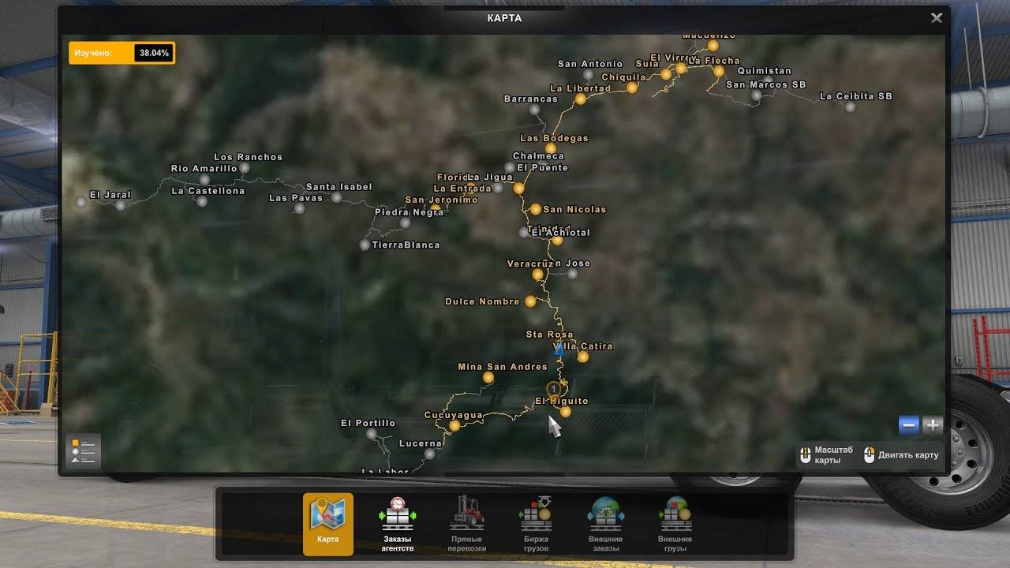Select the numbered waypoint marker 1
The image size is (1010, 568).
(554, 389)
